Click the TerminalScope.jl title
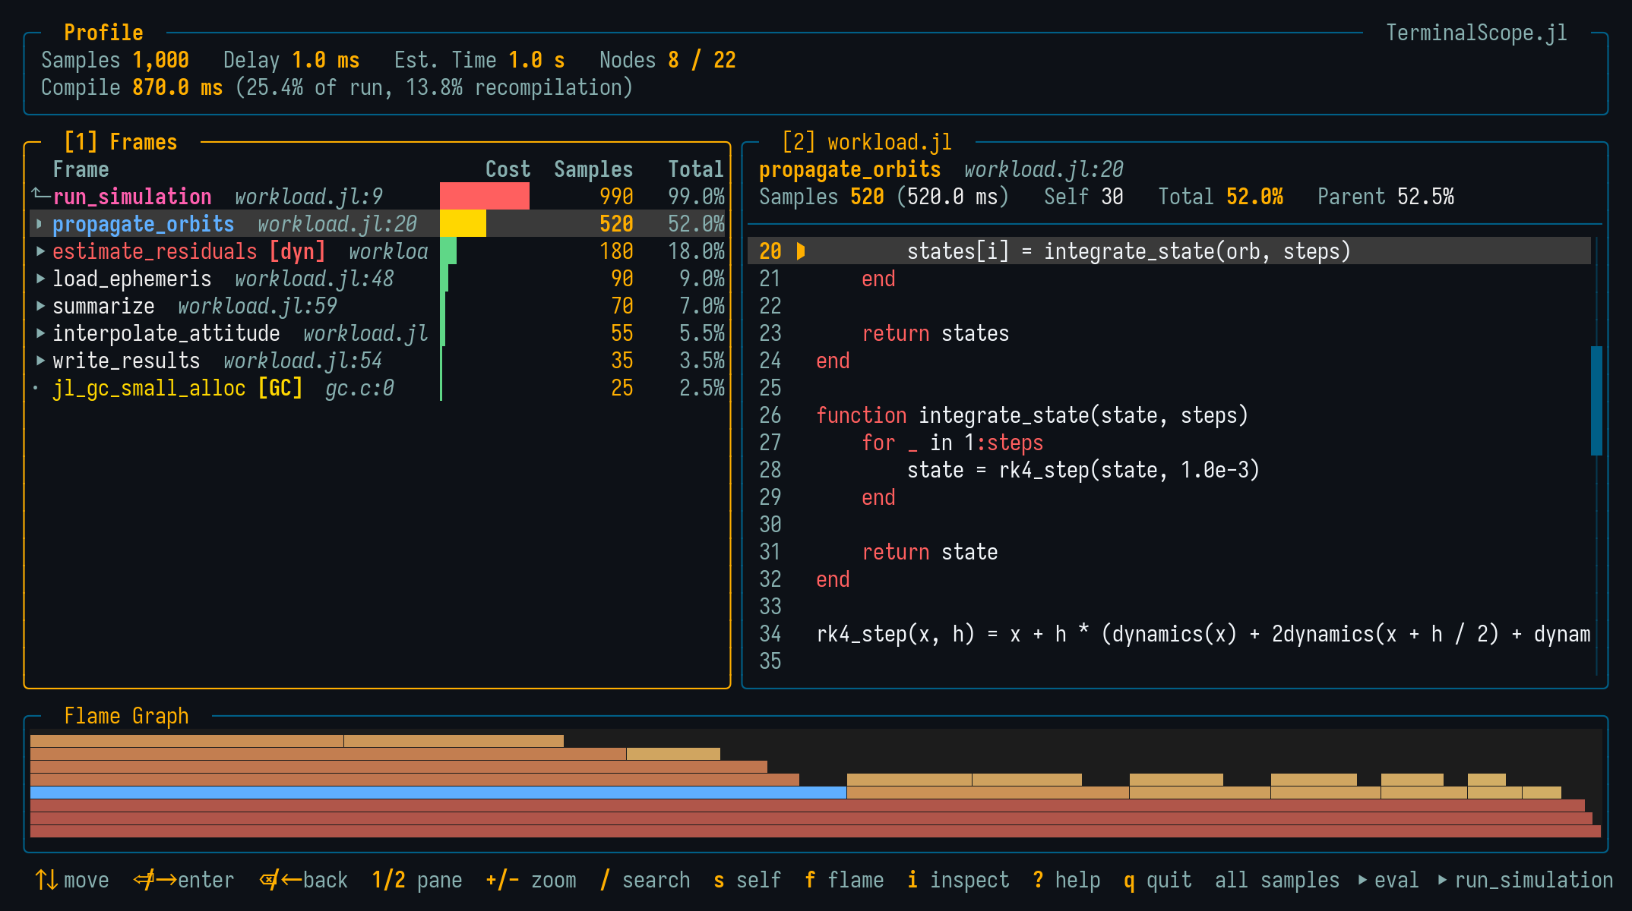The image size is (1632, 911). click(1476, 33)
